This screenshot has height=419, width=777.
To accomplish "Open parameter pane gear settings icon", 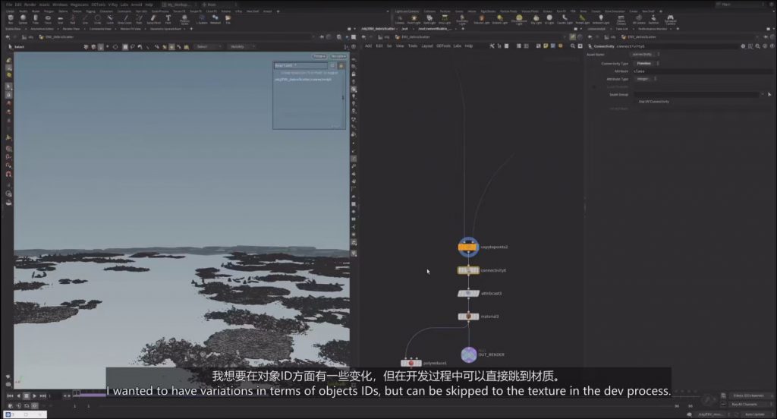I will pyautogui.click(x=743, y=46).
